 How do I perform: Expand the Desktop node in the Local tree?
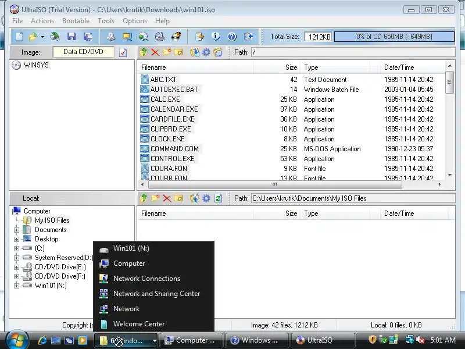pyautogui.click(x=17, y=239)
